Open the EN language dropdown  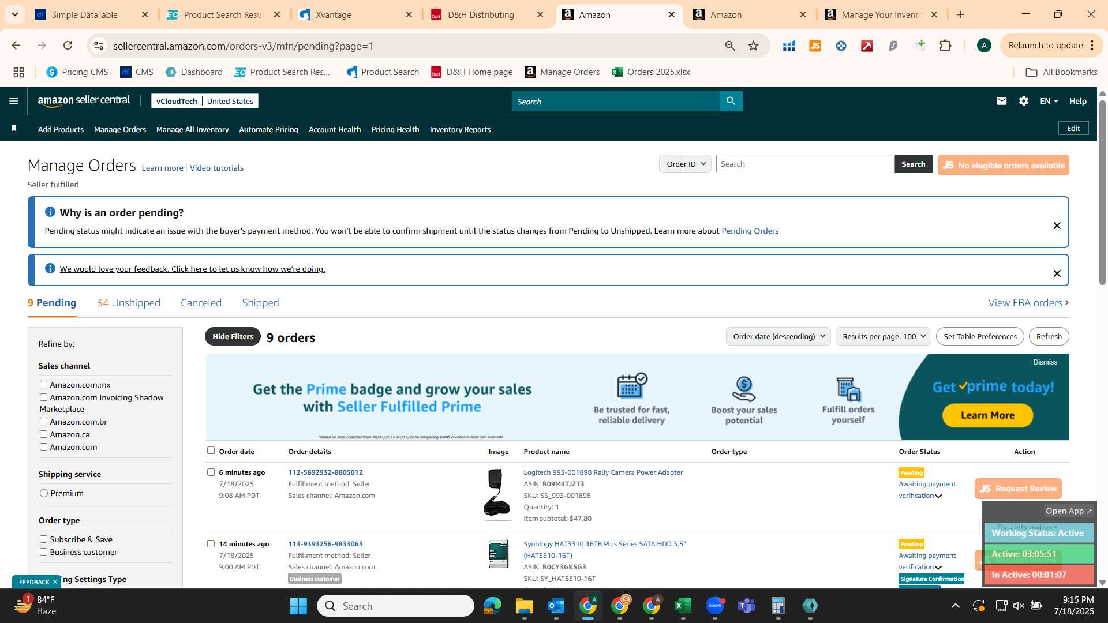1049,101
